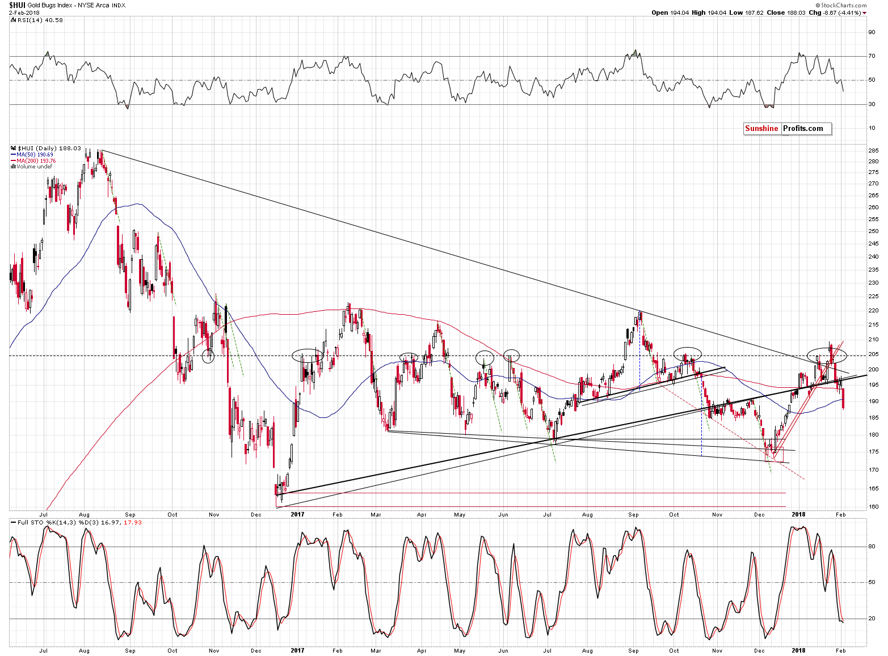Click the 2018 label under the stochastic panel
The height and width of the screenshot is (656, 888).
click(x=798, y=650)
